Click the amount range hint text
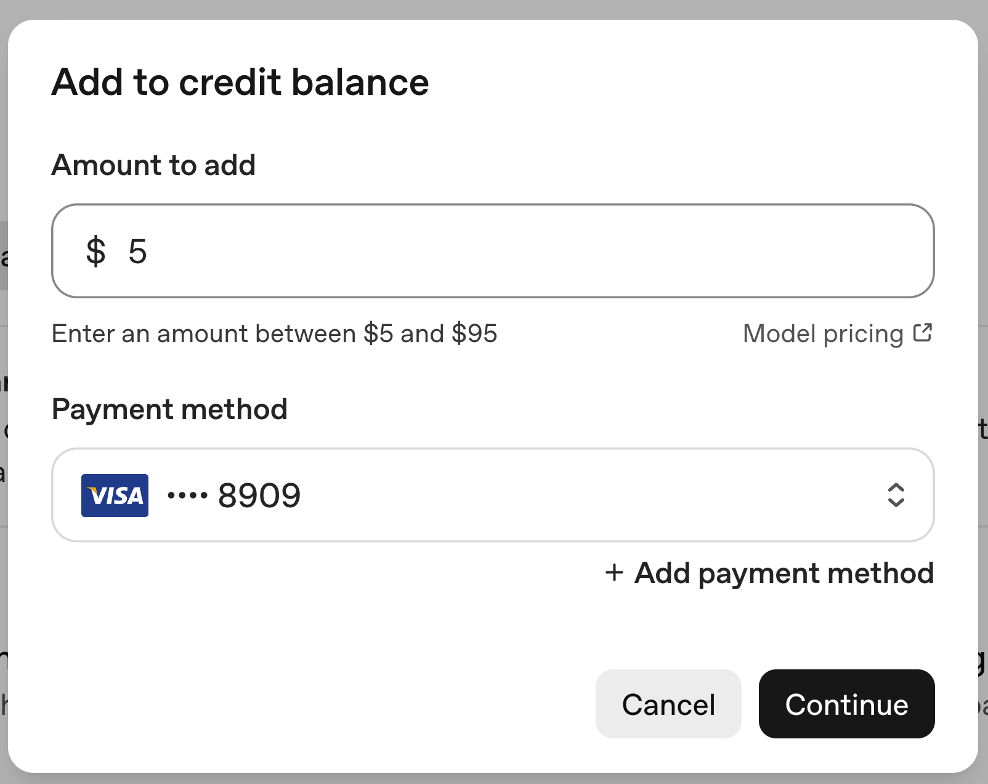Image resolution: width=988 pixels, height=784 pixels. [274, 334]
